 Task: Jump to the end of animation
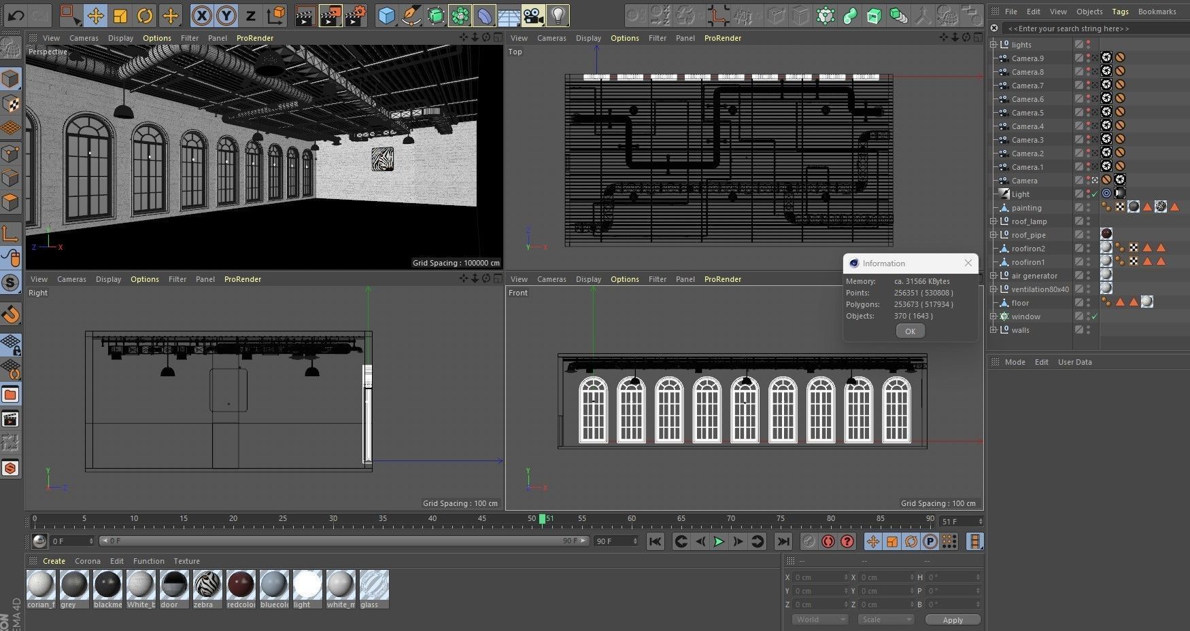[x=783, y=541]
